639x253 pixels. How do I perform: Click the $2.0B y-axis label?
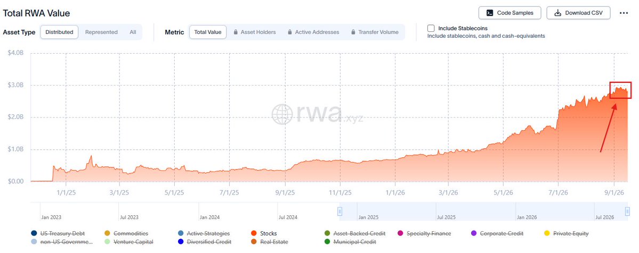17,117
